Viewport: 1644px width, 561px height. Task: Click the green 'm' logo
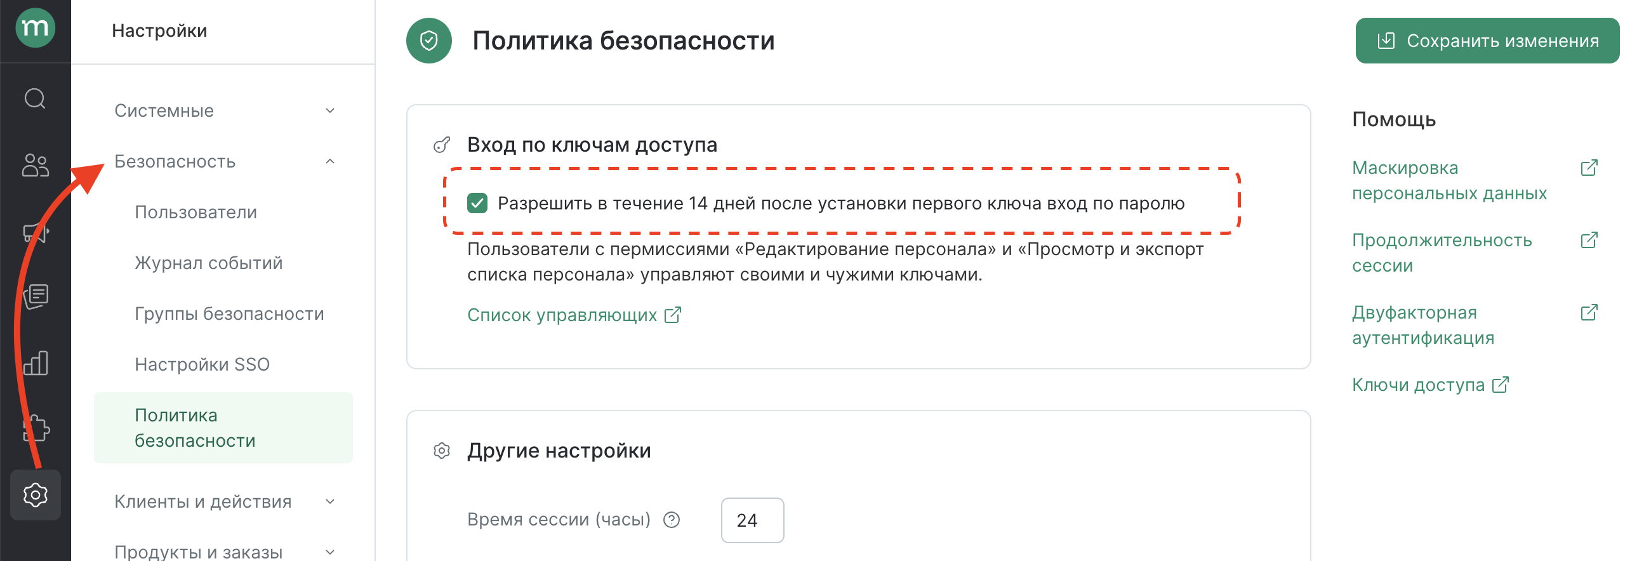35,28
